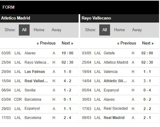The image size is (160, 127).
Task: Select the All tab under Atletico Madrid
Action: 24,30
